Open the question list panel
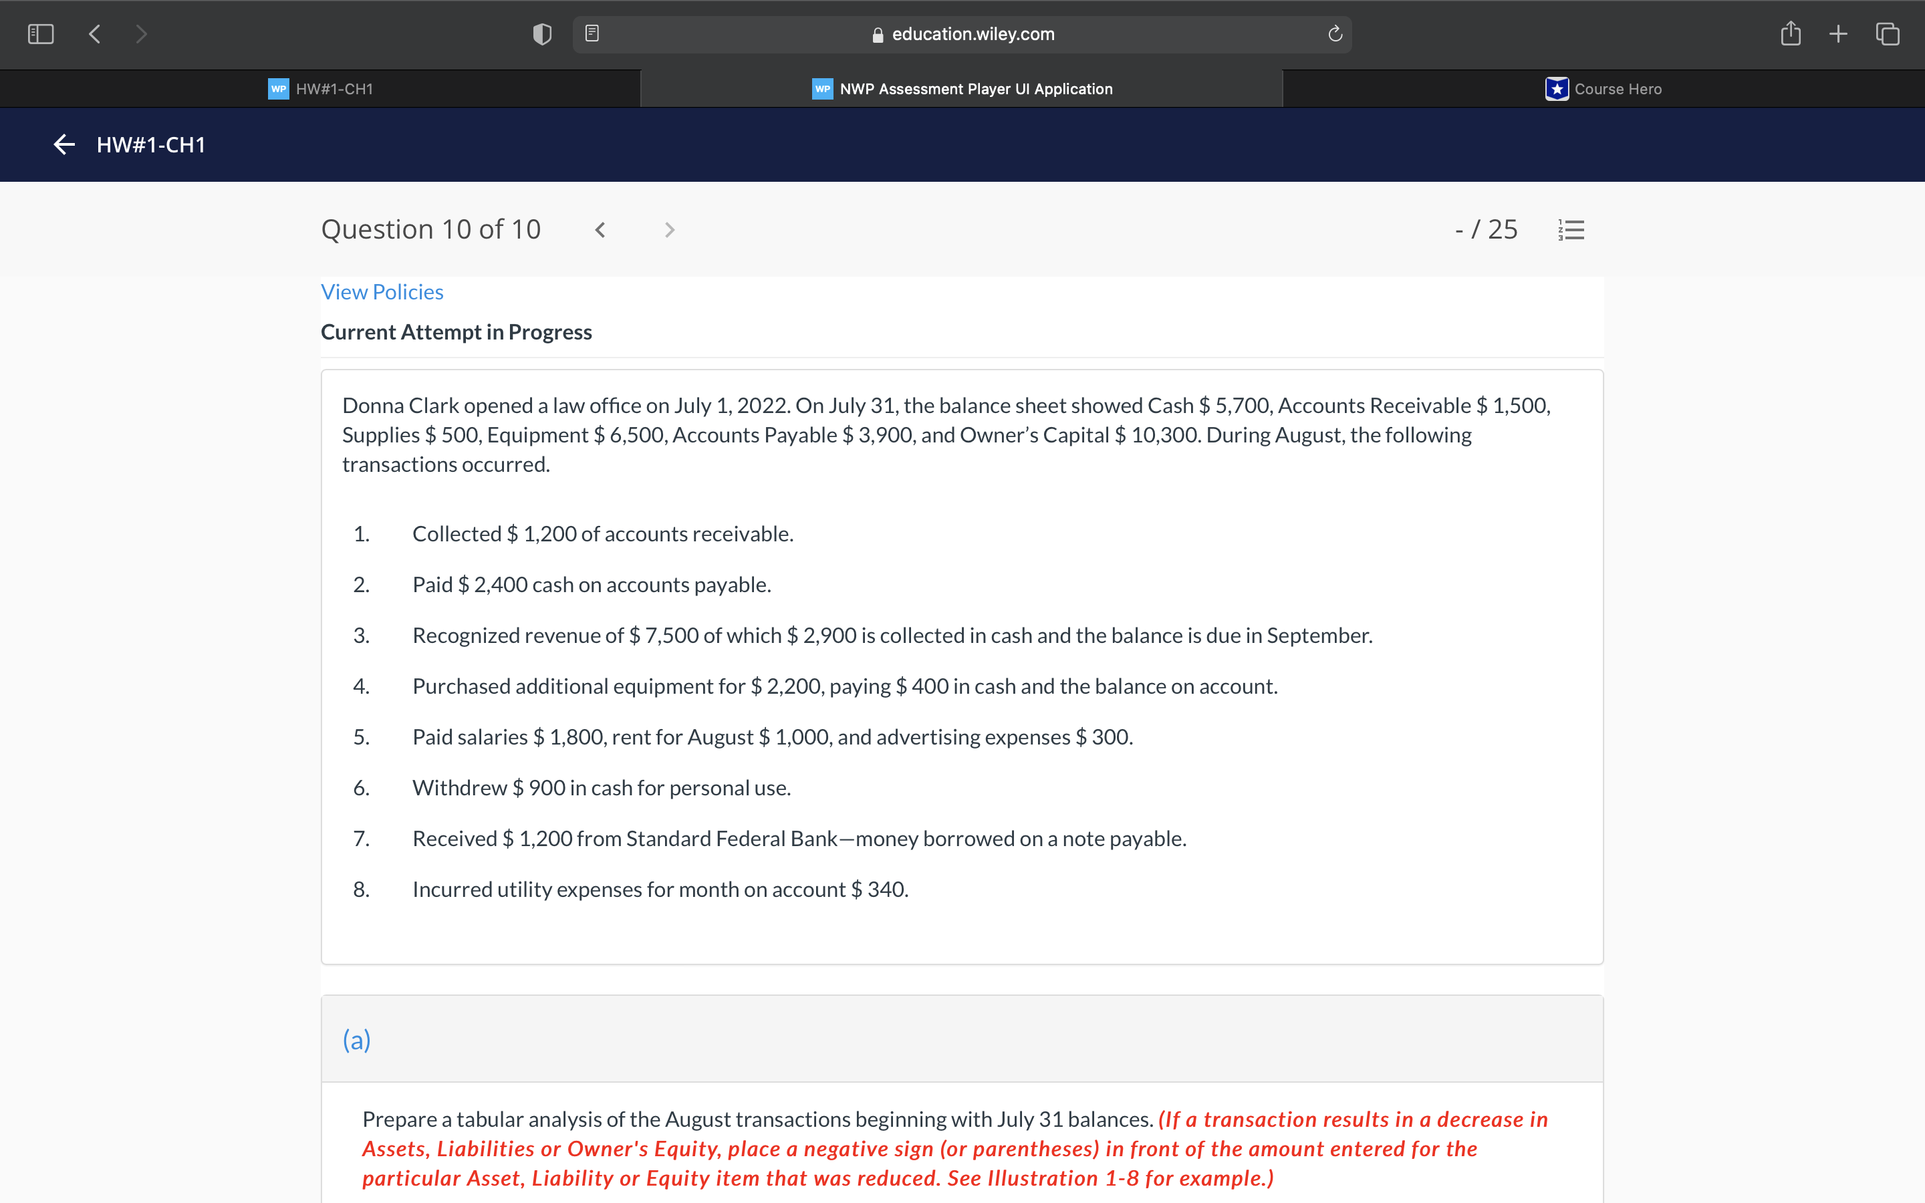 pyautogui.click(x=1571, y=229)
